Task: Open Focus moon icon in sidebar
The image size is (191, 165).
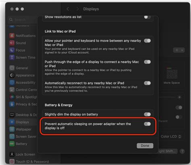Action: point(12,50)
